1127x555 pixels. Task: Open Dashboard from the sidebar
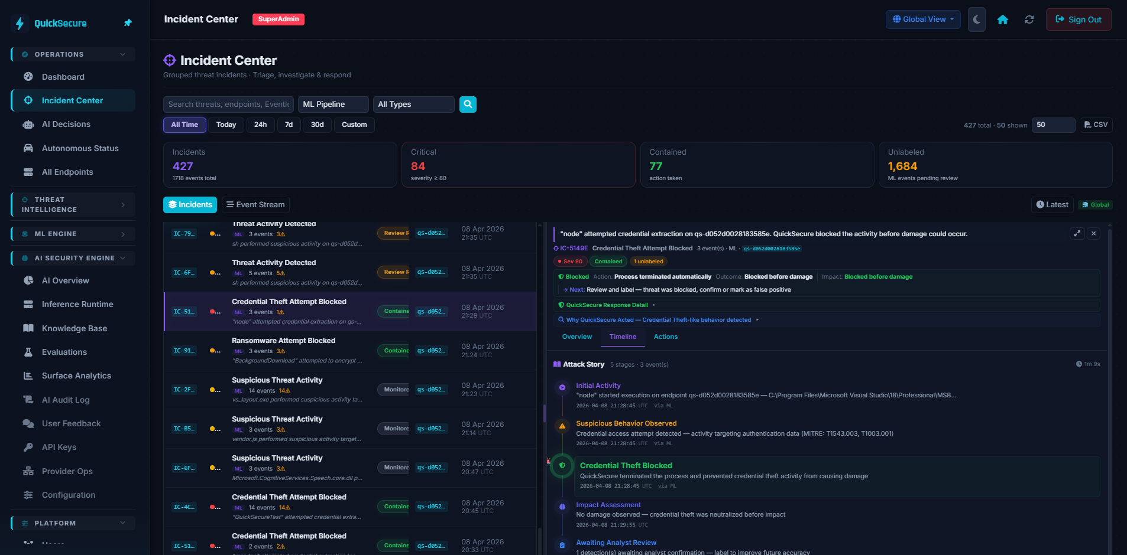point(63,77)
